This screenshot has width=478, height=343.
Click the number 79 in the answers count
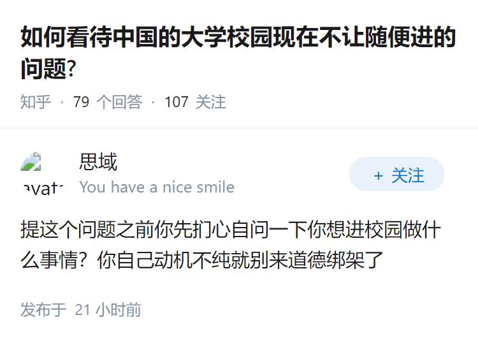81,102
